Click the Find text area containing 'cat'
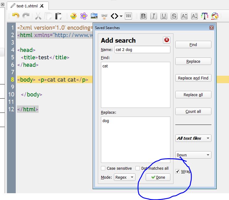The image size is (229, 200). point(135,85)
